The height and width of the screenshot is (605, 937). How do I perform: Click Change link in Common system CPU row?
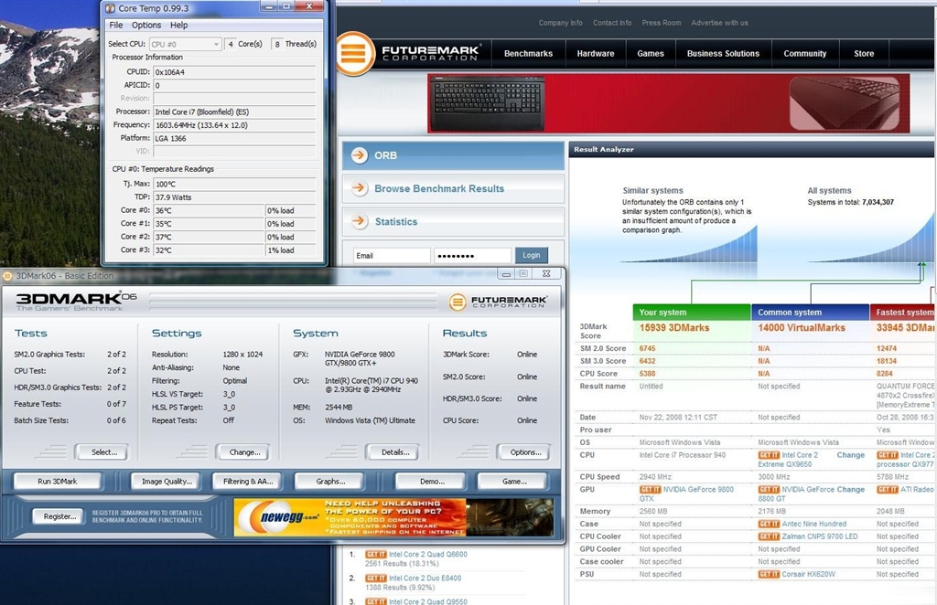[850, 454]
